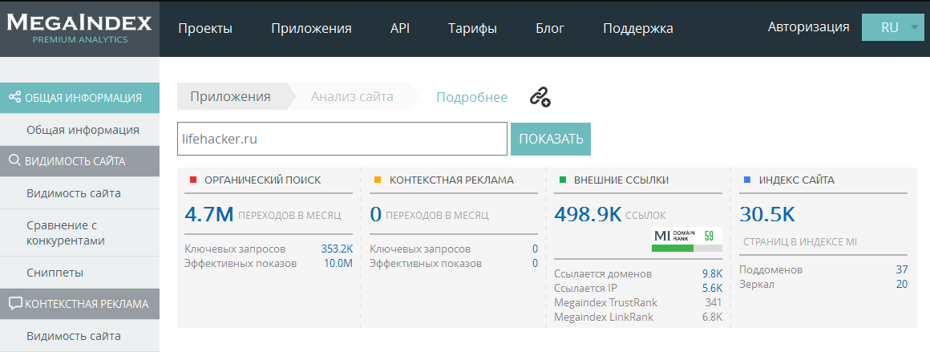This screenshot has height=352, width=930.
Task: Click magnifier icon beside ВИДИМОСТЬ САЙТА header
Action: [14, 160]
